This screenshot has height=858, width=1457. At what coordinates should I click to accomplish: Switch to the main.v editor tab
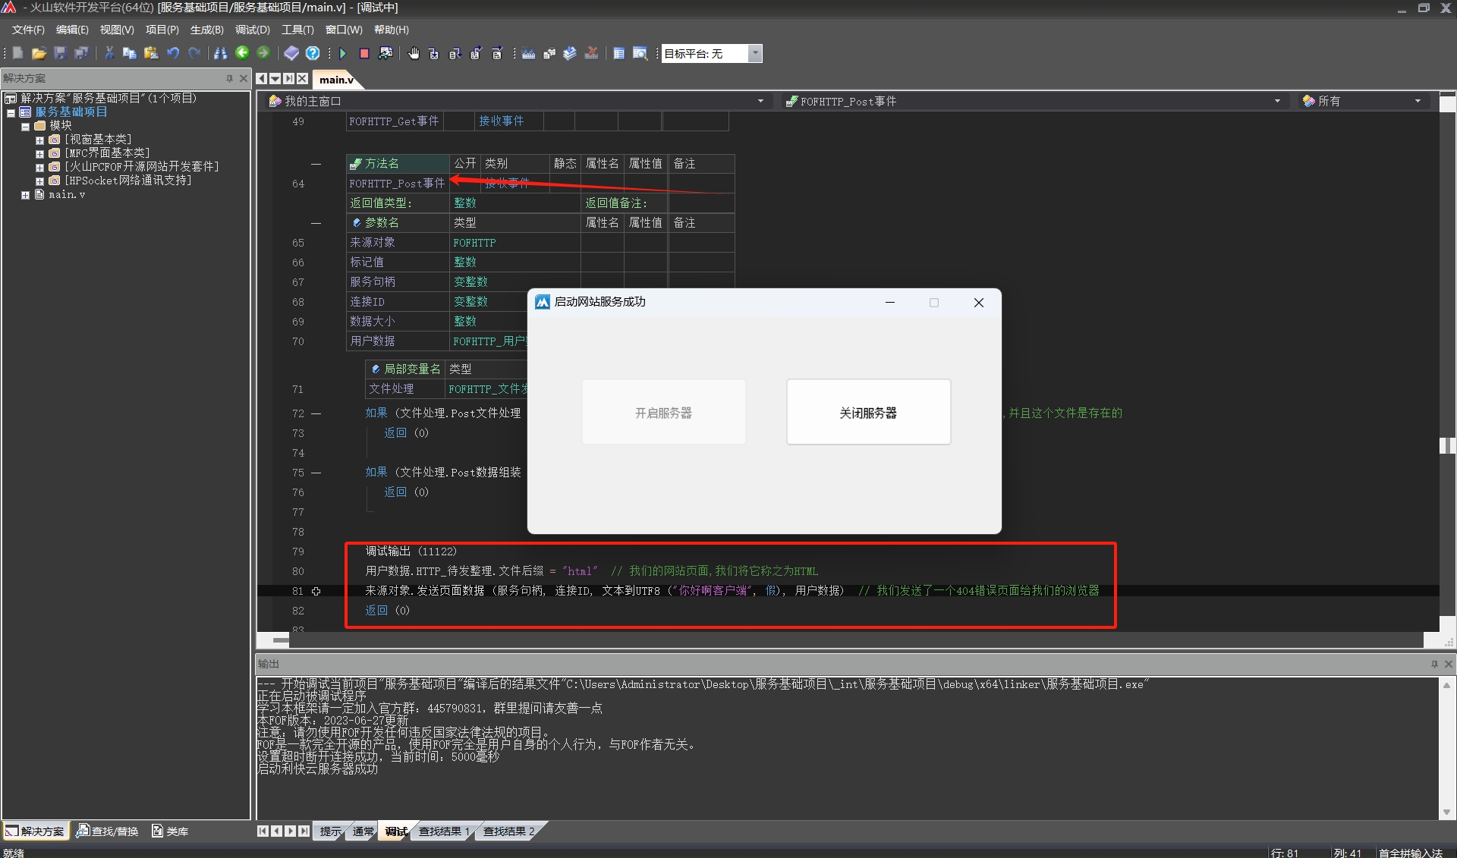coord(336,79)
